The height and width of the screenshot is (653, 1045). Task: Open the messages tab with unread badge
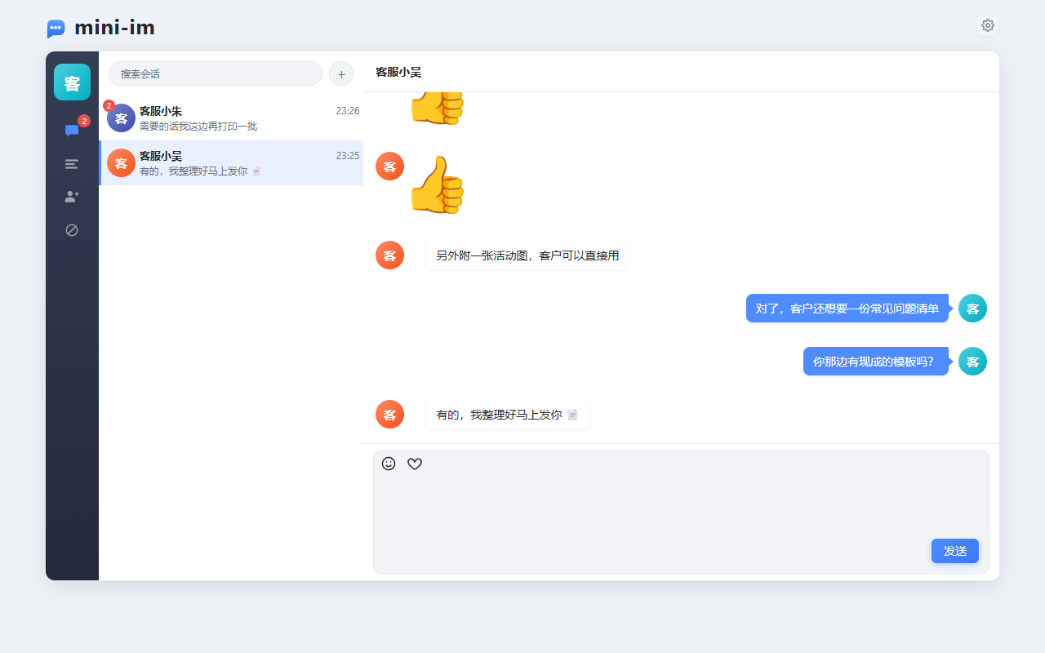click(72, 131)
